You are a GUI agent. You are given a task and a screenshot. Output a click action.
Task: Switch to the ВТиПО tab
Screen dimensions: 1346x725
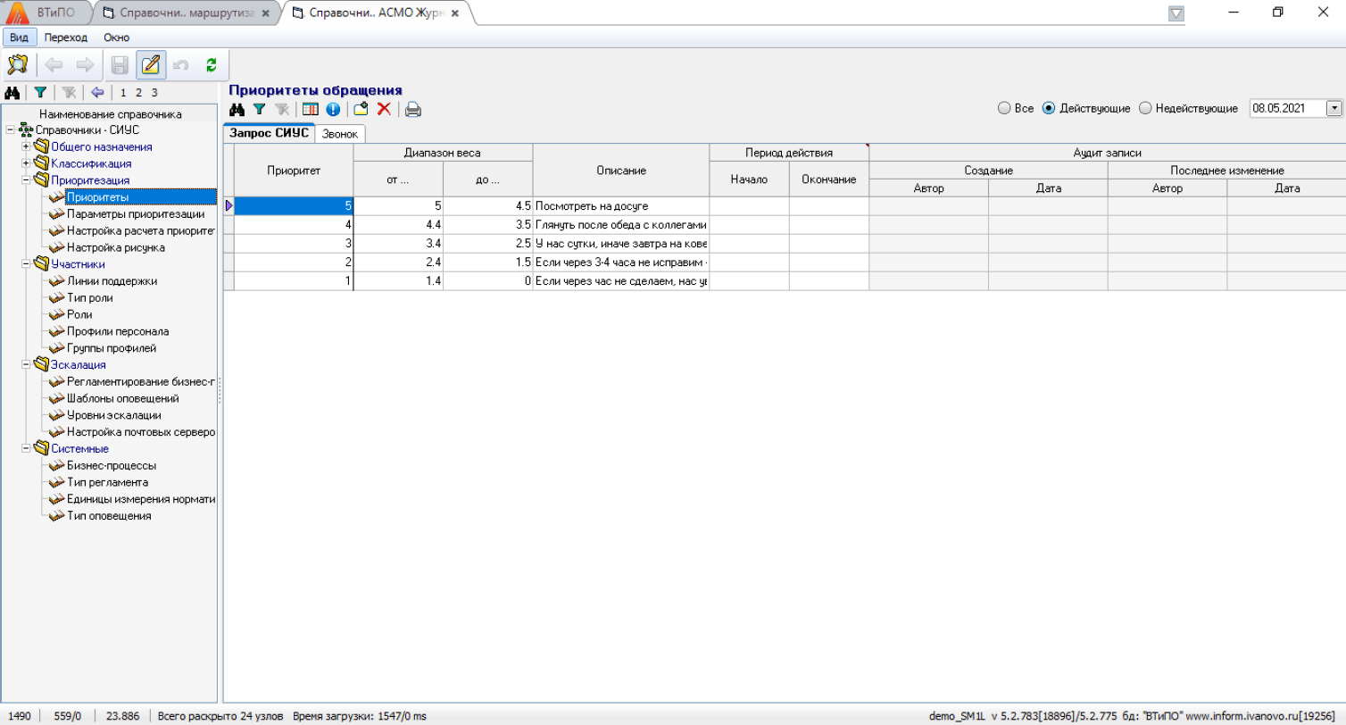(55, 13)
